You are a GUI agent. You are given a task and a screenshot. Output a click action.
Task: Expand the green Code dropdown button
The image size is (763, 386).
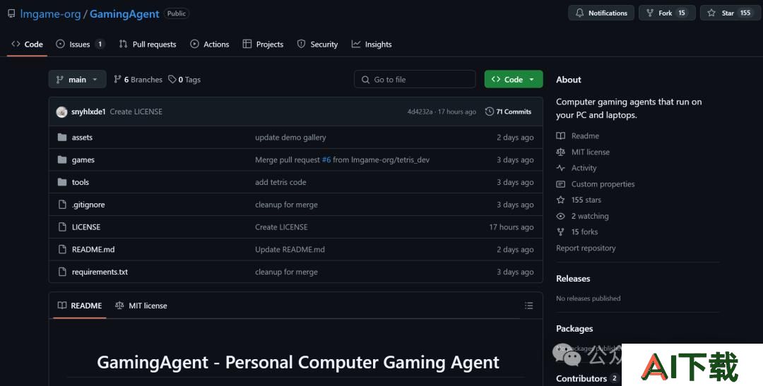(x=514, y=79)
